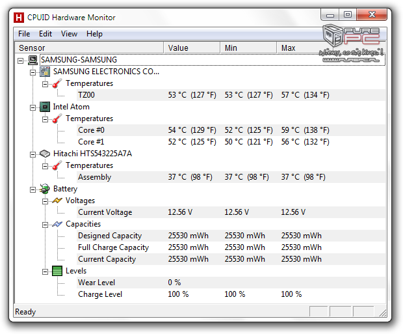Click the Value column header
The image size is (403, 334).
192,48
